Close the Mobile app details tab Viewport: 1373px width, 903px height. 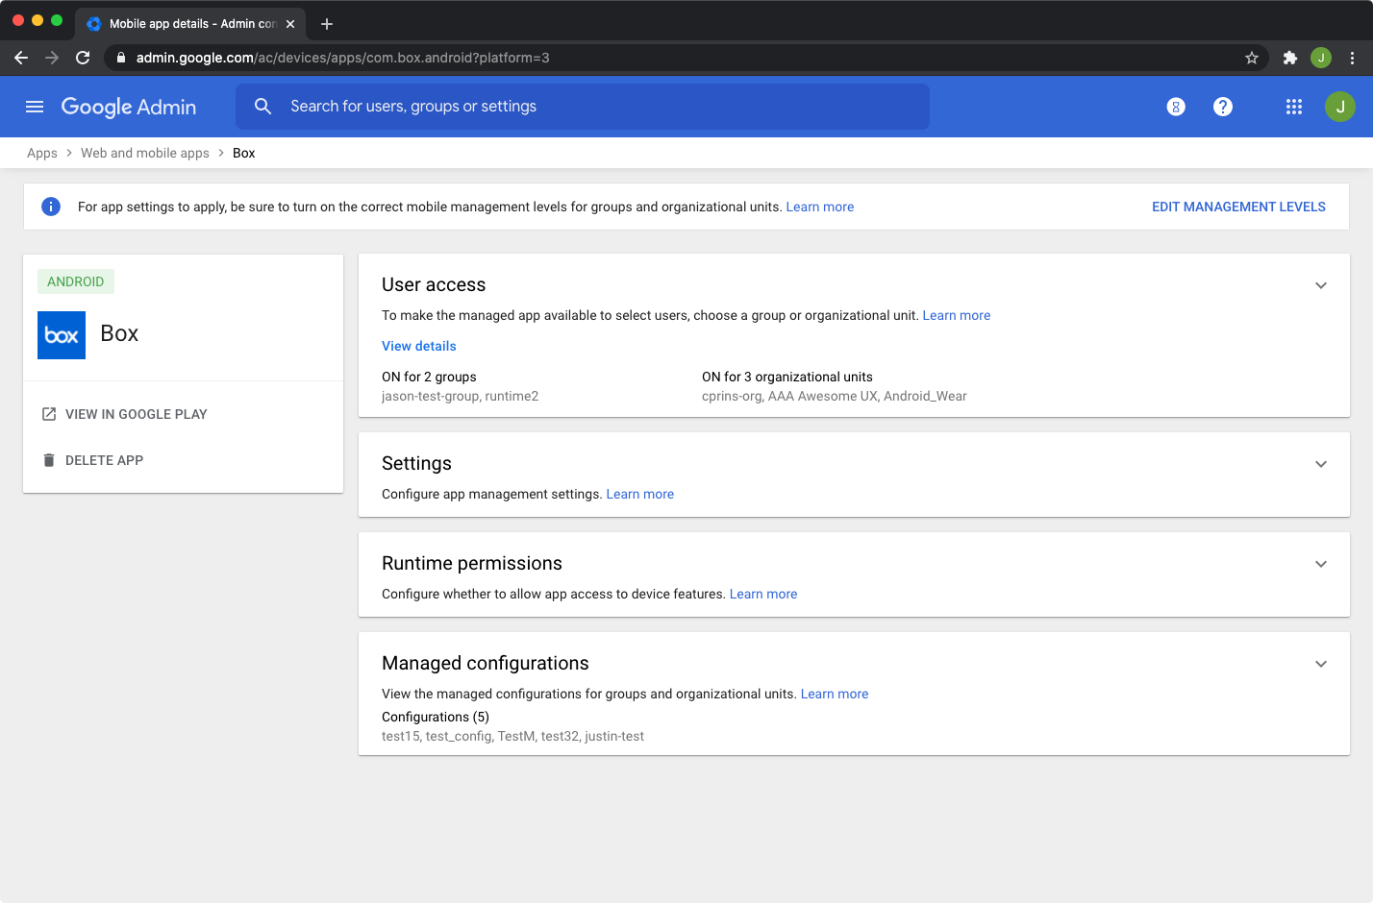[290, 24]
